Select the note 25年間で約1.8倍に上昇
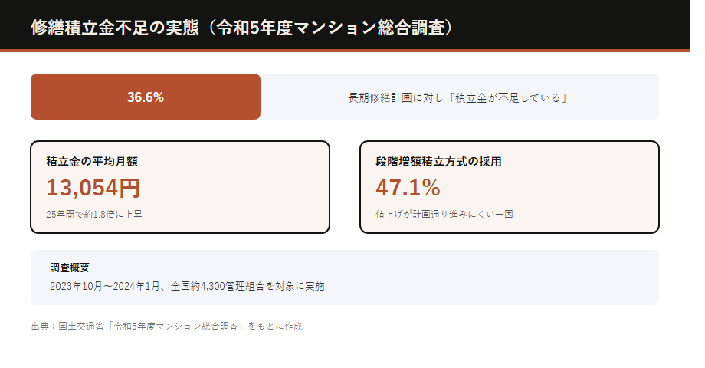 click(94, 215)
